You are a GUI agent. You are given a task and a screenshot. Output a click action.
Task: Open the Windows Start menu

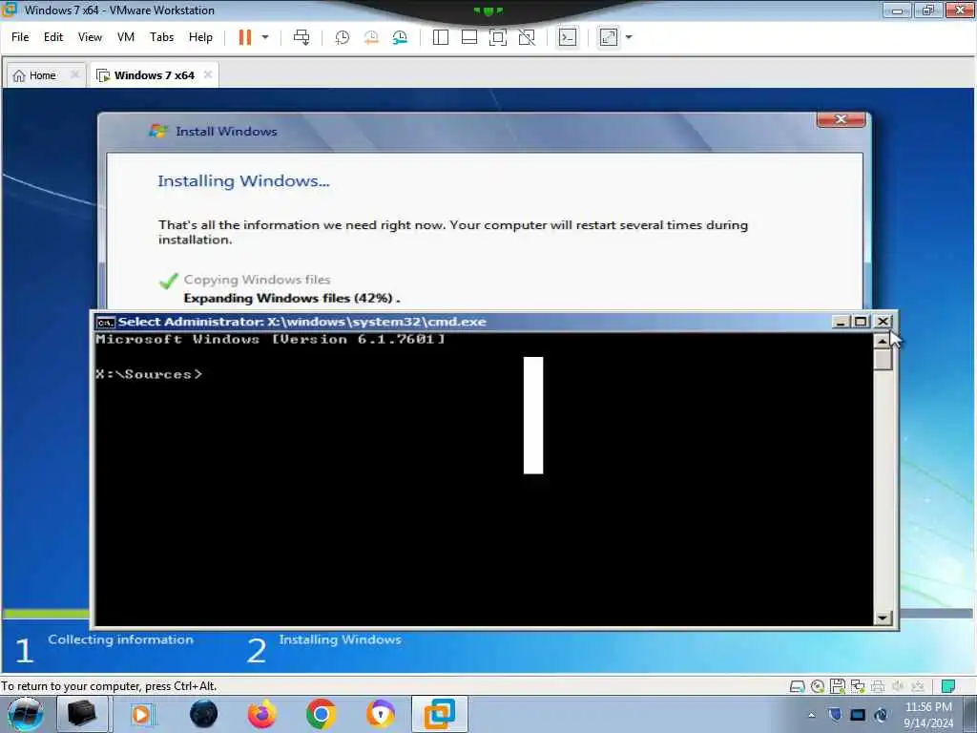26,714
